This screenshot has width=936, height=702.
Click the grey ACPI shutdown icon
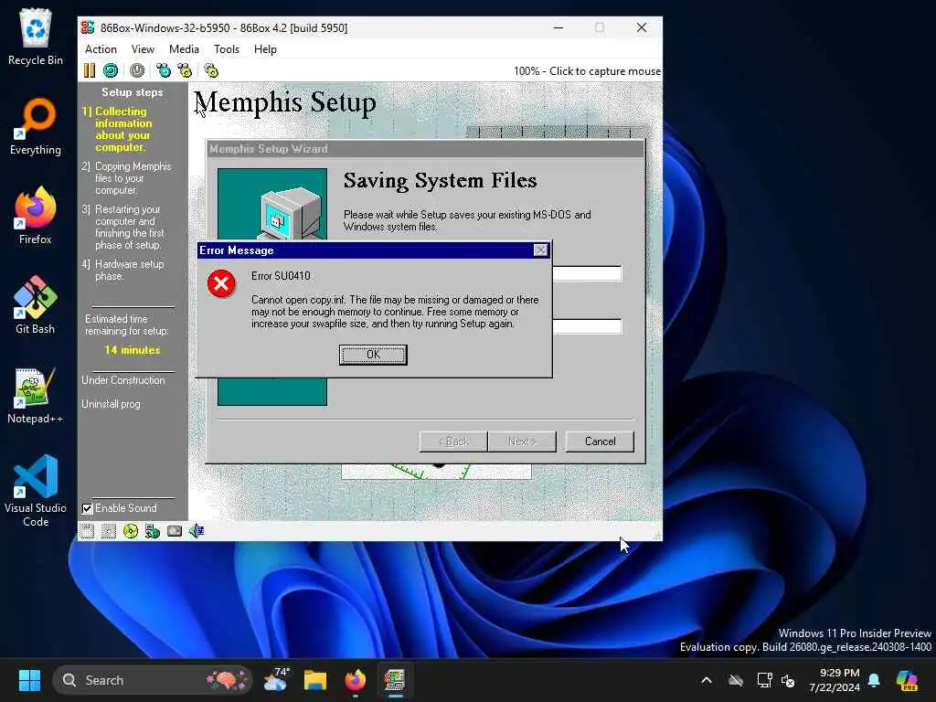137,70
